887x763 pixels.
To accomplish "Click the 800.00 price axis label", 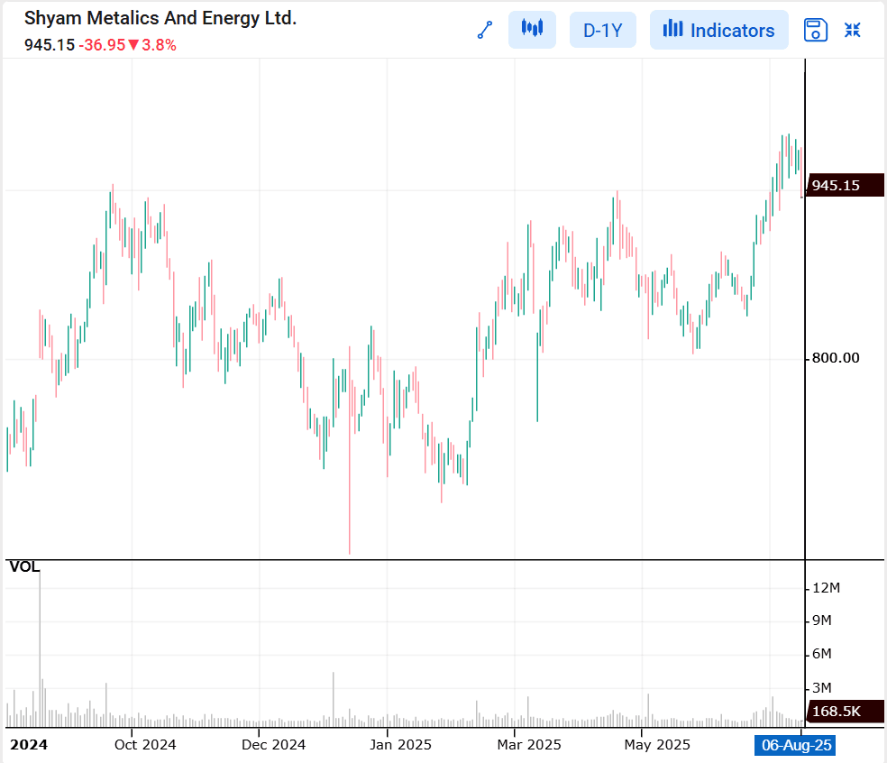I will (x=836, y=358).
